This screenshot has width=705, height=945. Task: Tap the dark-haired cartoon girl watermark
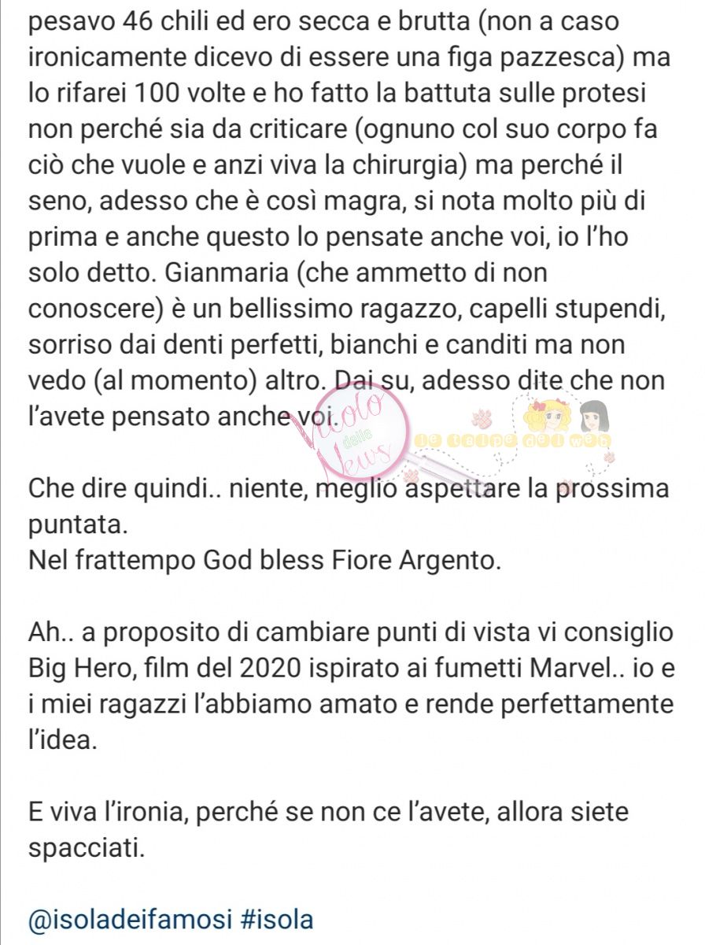coord(593,416)
